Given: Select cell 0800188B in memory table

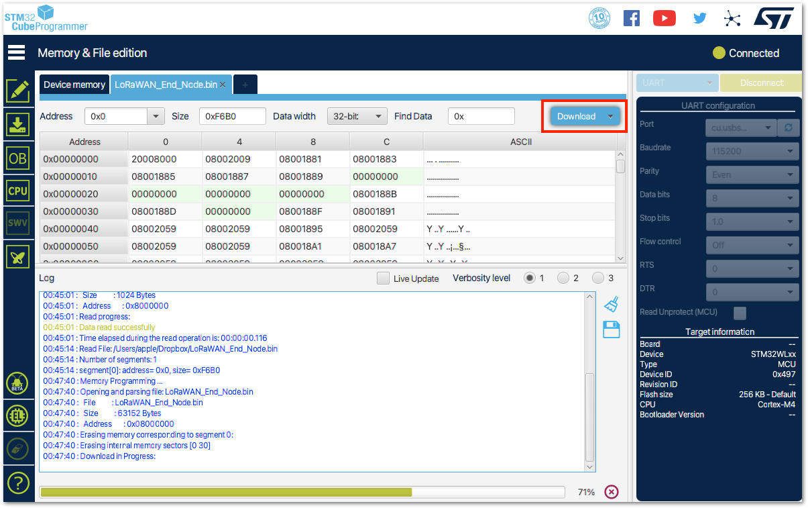Looking at the screenshot, I should (x=386, y=194).
